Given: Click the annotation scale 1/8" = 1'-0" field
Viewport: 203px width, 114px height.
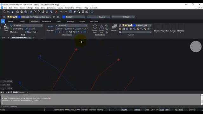Looking at the screenshot, I should pyautogui.click(x=154, y=110).
